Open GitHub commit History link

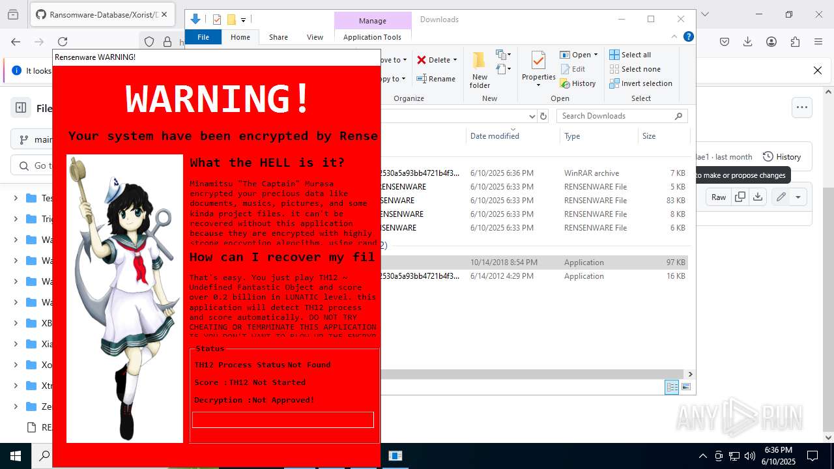782,157
